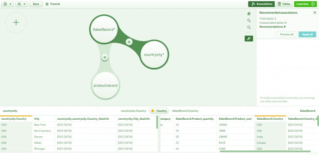Viewport: 319px width, 155px height.
Task: Open the Tutorial link
Action: pyautogui.click(x=53, y=4)
